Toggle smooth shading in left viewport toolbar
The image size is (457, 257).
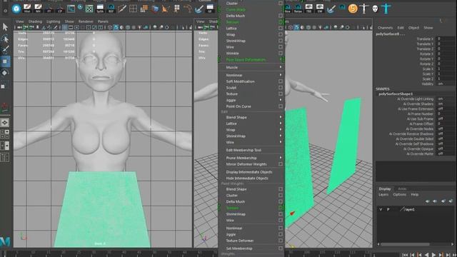[x=116, y=27]
